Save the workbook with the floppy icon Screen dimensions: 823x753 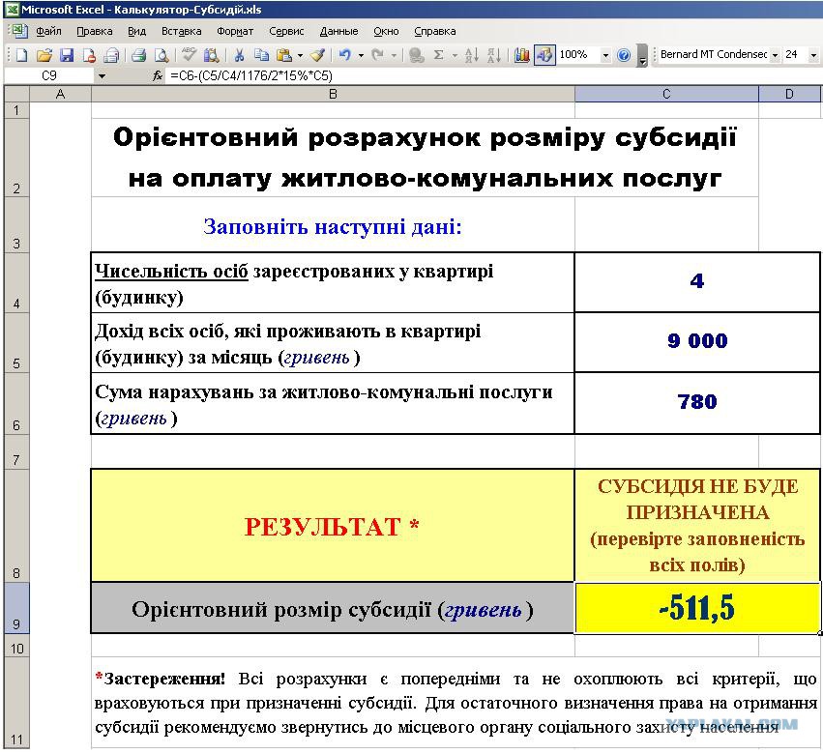pos(67,55)
